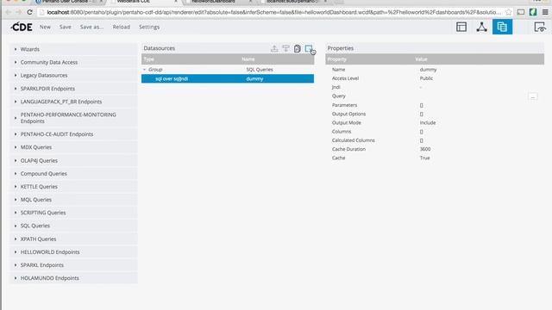
Task: Preview the dashboard with eye icon
Action: coord(540,27)
